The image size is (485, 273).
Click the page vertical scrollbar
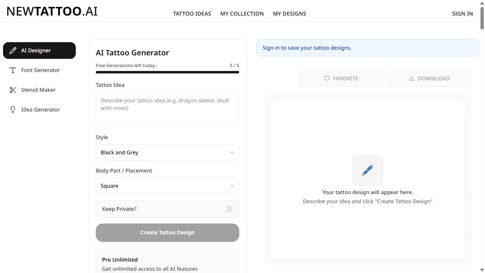point(482,136)
